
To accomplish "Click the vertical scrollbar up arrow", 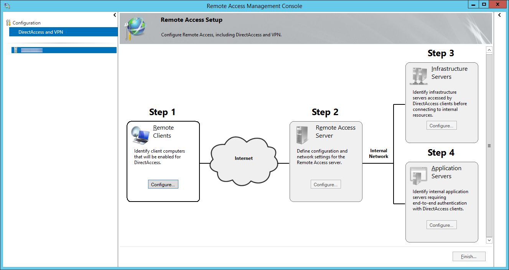I will click(489, 50).
